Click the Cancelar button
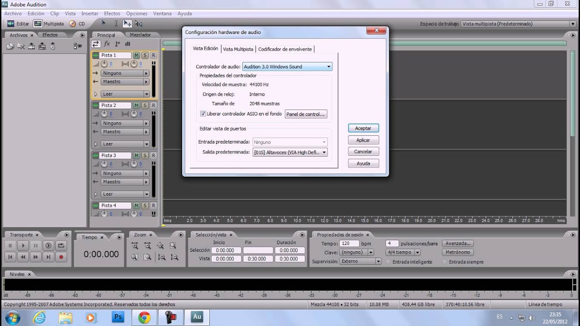 [x=363, y=152]
